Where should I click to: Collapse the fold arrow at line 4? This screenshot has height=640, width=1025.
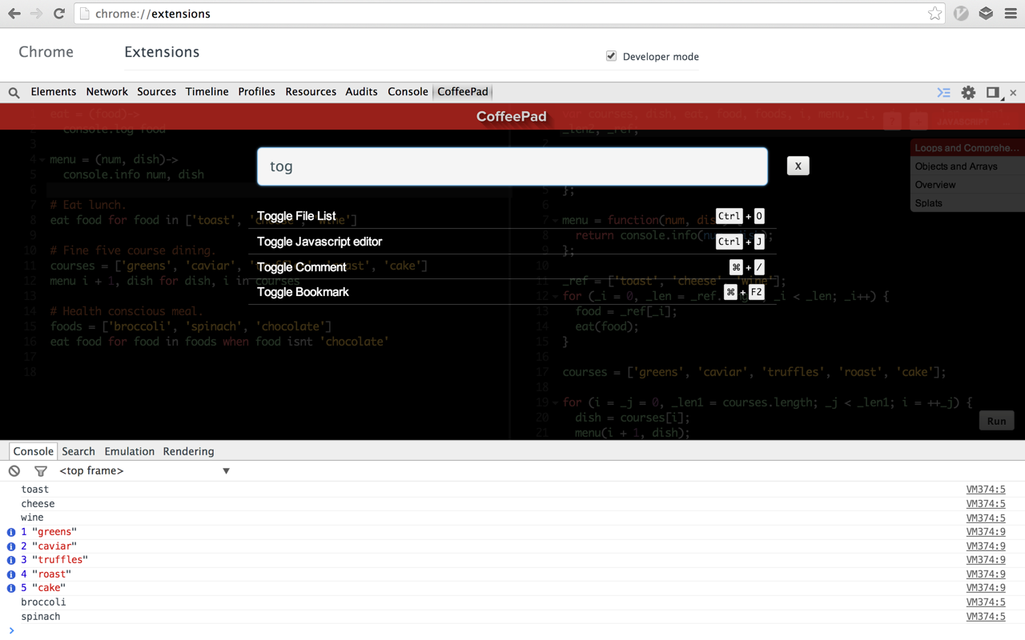pos(42,160)
